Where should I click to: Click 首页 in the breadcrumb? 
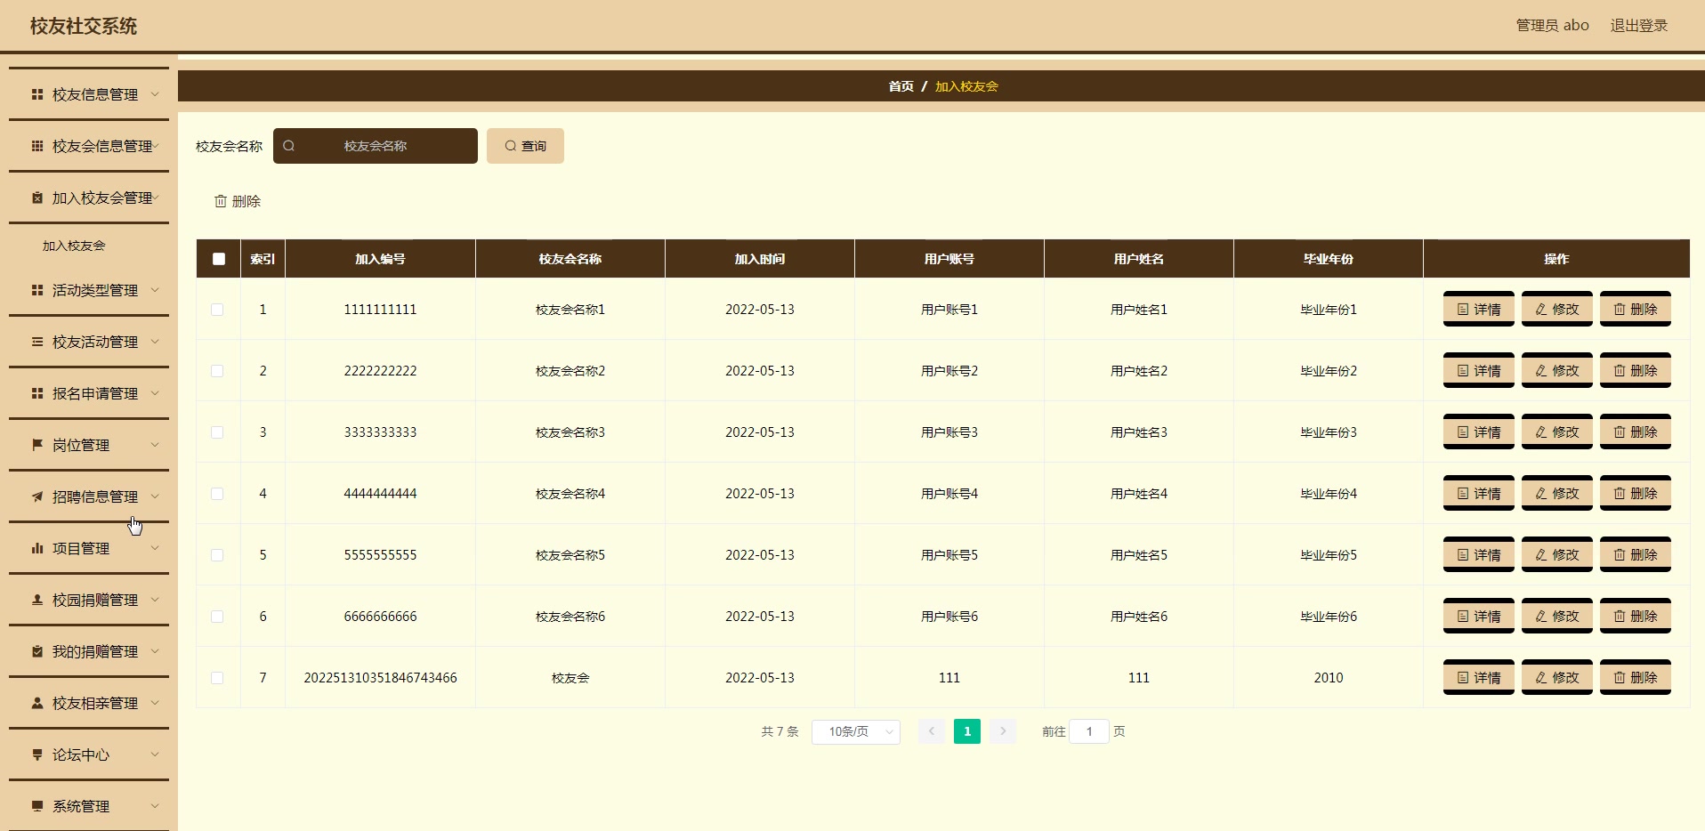coord(900,86)
